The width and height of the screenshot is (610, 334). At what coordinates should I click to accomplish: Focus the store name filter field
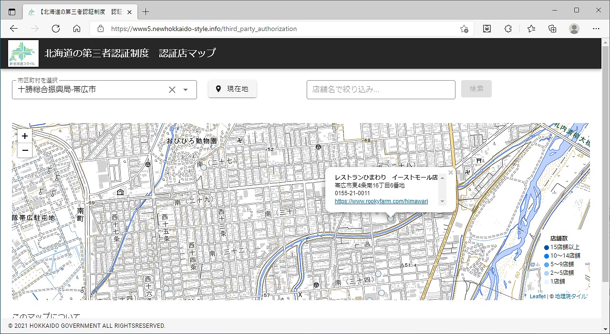click(x=381, y=90)
